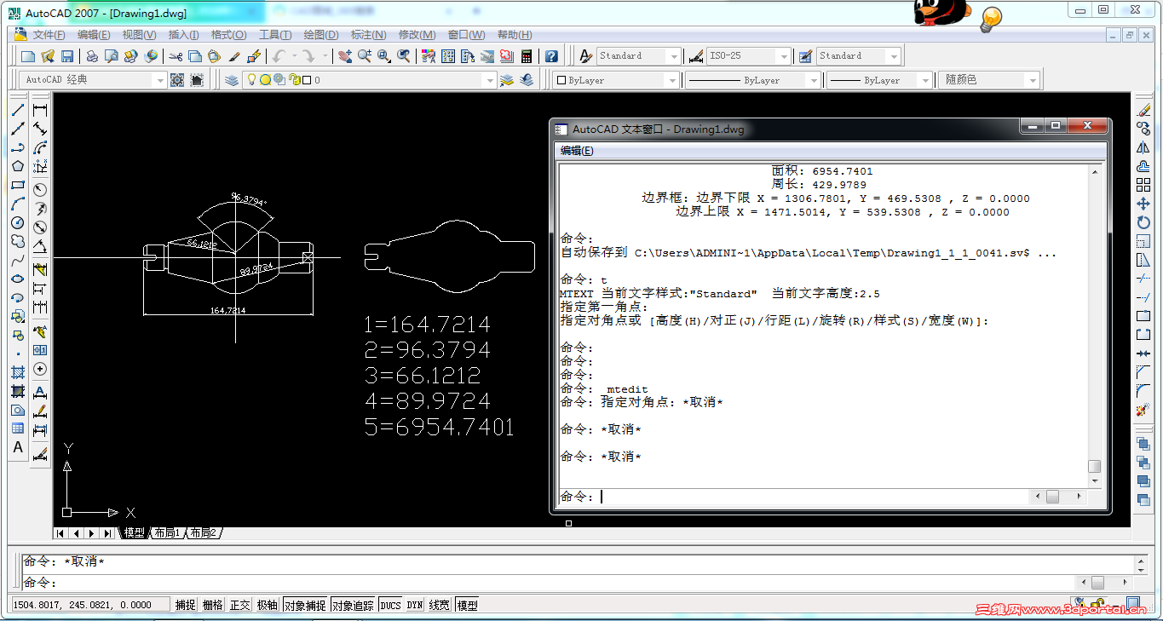Screen dimensions: 1163x621
Task: Open the 文件(F) menu
Action: (x=49, y=35)
